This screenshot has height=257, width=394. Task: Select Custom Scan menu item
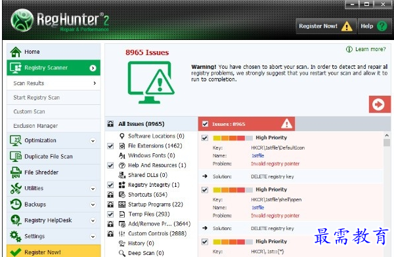[x=54, y=111]
